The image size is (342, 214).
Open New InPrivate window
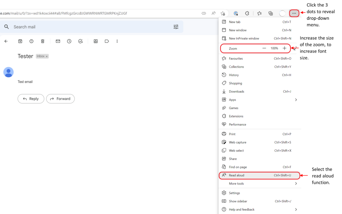click(244, 38)
